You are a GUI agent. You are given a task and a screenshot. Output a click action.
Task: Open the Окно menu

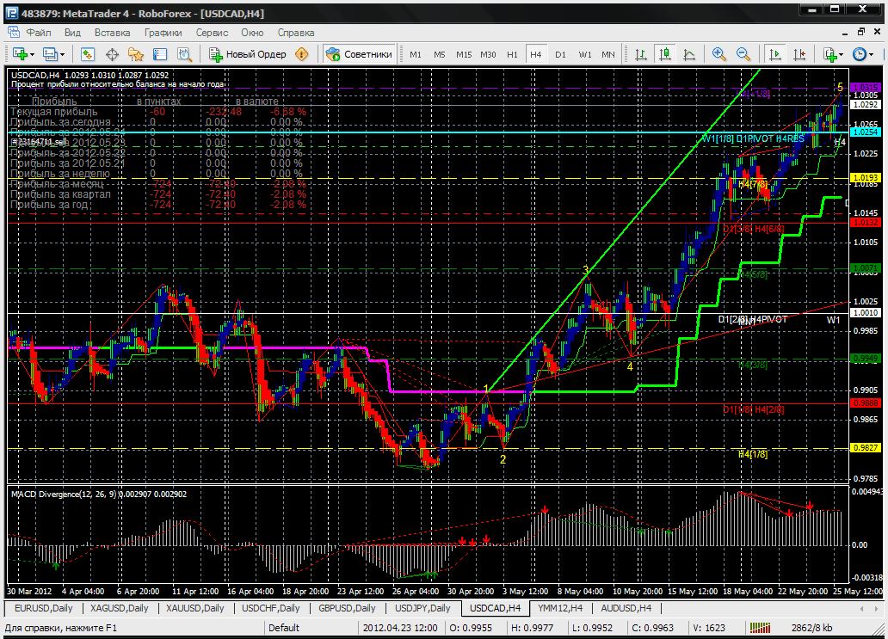[253, 33]
